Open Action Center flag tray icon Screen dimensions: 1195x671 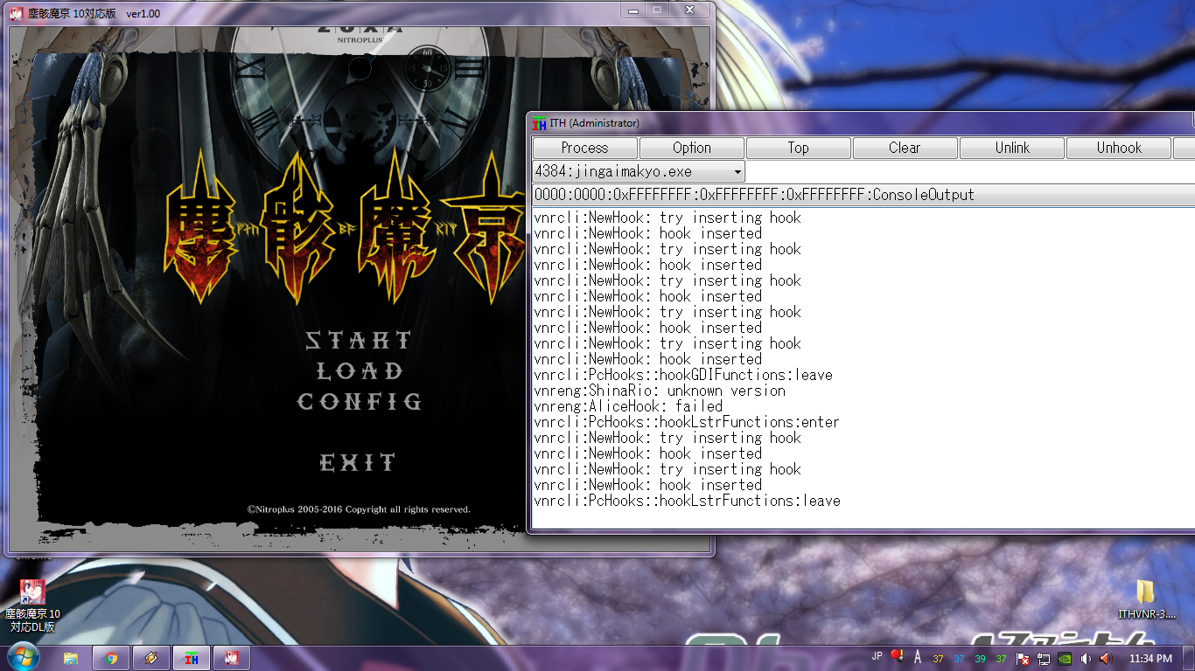click(1022, 659)
